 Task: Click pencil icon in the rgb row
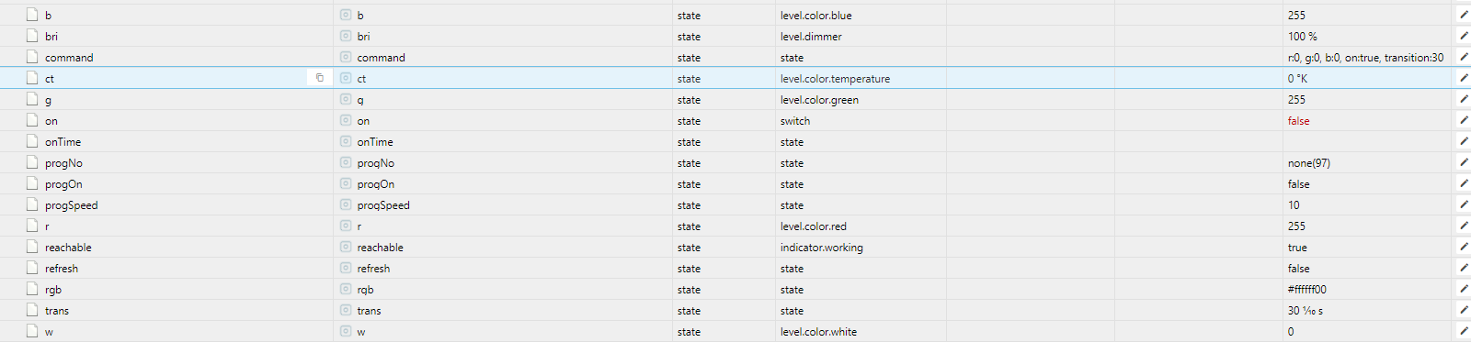point(1464,289)
